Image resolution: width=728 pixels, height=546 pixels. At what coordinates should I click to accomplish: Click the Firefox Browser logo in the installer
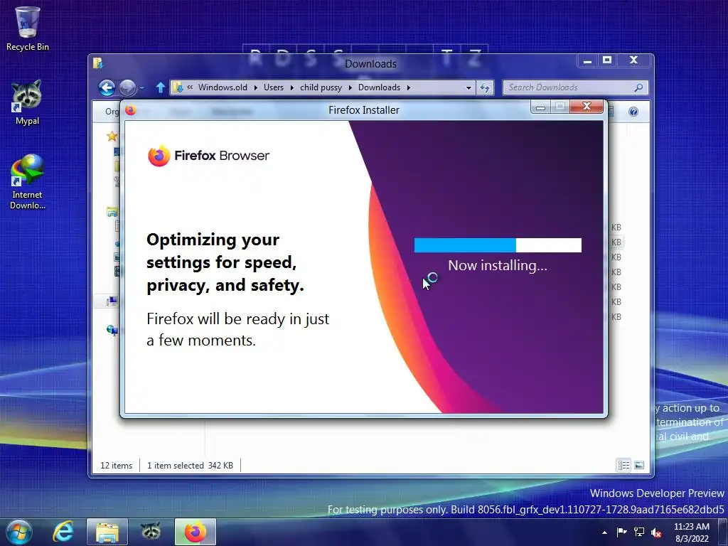point(208,156)
